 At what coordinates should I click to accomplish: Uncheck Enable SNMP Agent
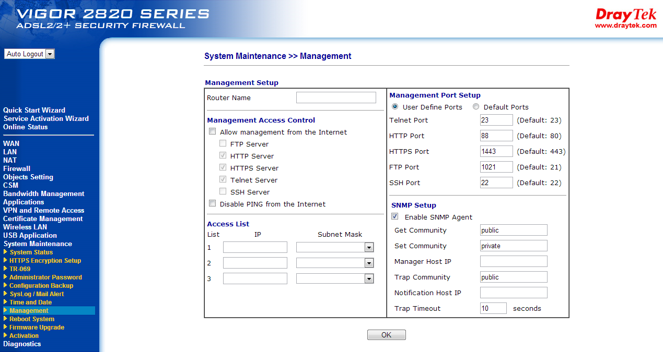click(395, 216)
